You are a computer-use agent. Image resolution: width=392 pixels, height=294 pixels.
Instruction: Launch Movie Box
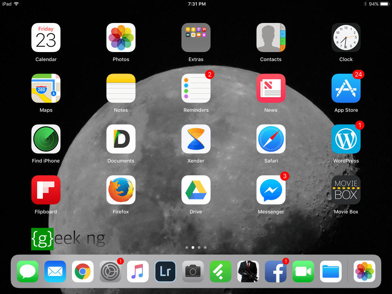pos(346,190)
